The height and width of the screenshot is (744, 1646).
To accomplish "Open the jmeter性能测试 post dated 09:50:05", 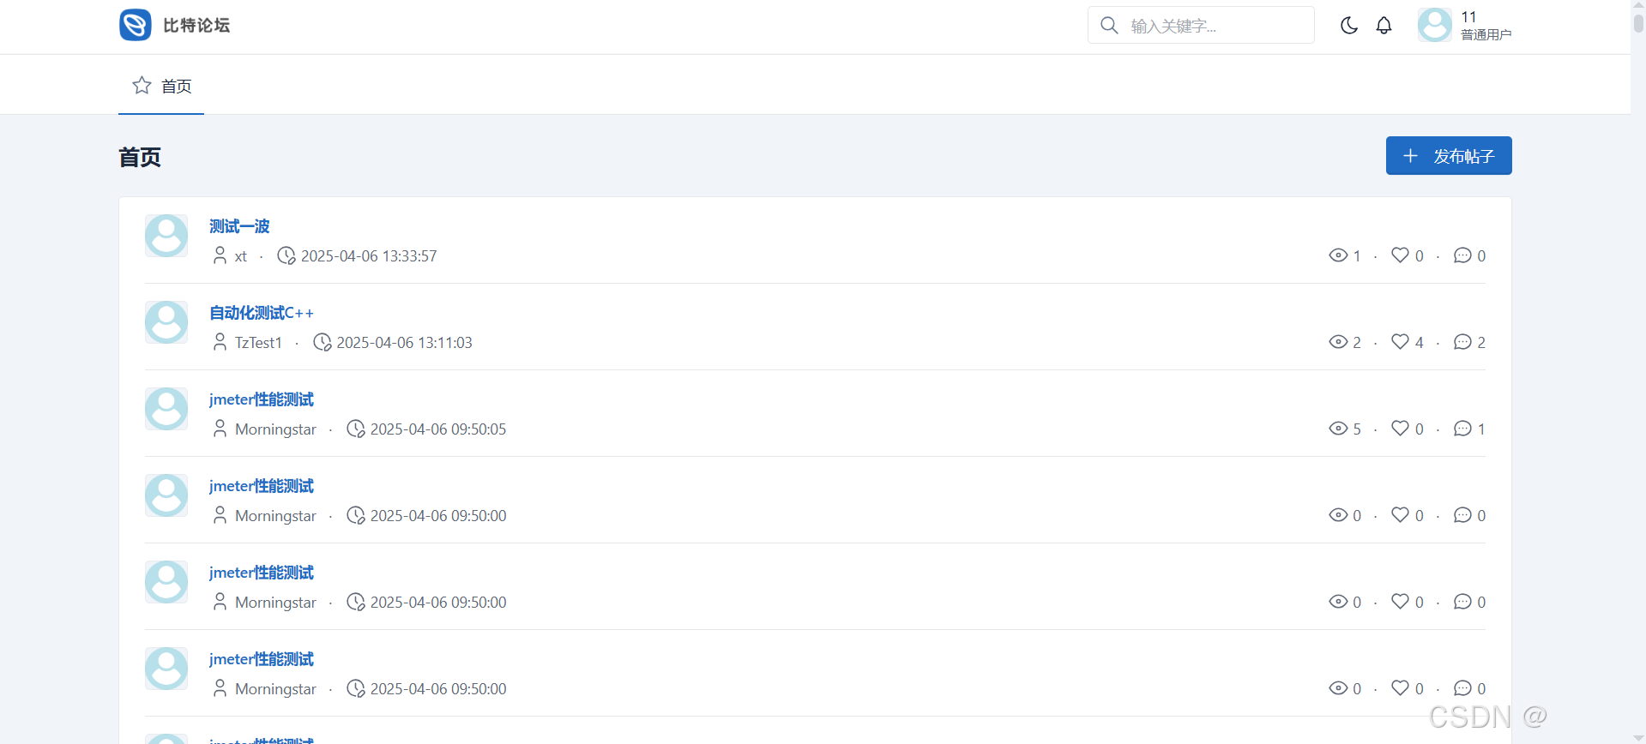I will tap(262, 399).
